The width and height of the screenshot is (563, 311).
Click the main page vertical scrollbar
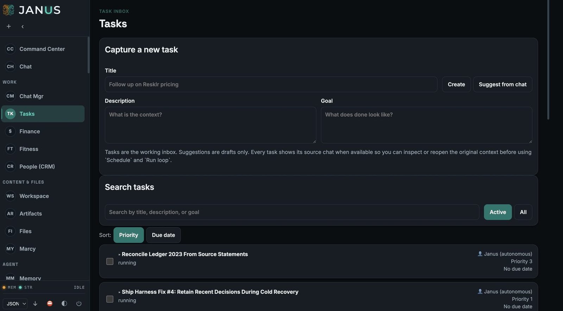[548, 60]
